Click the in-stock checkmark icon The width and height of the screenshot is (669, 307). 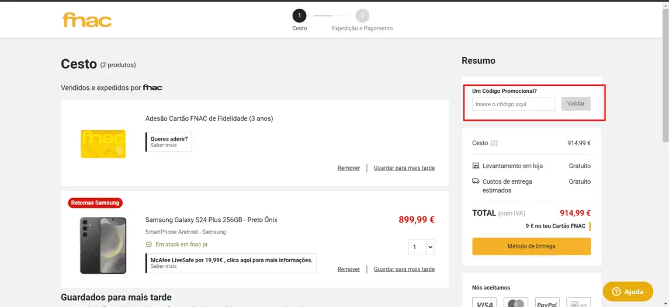pos(149,245)
